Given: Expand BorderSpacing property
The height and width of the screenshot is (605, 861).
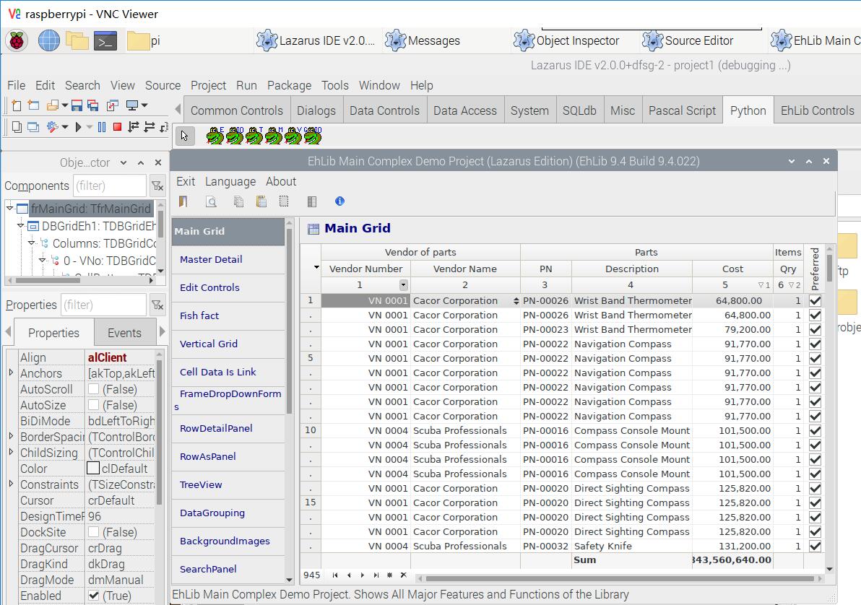Looking at the screenshot, I should tap(11, 436).
